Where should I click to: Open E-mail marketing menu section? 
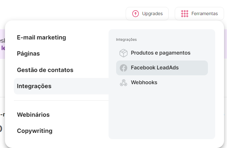41,37
